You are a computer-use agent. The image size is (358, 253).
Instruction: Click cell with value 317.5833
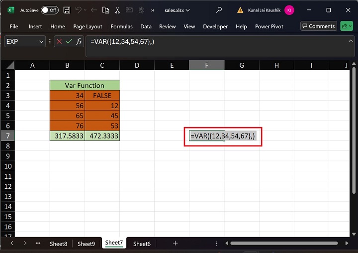(67, 136)
